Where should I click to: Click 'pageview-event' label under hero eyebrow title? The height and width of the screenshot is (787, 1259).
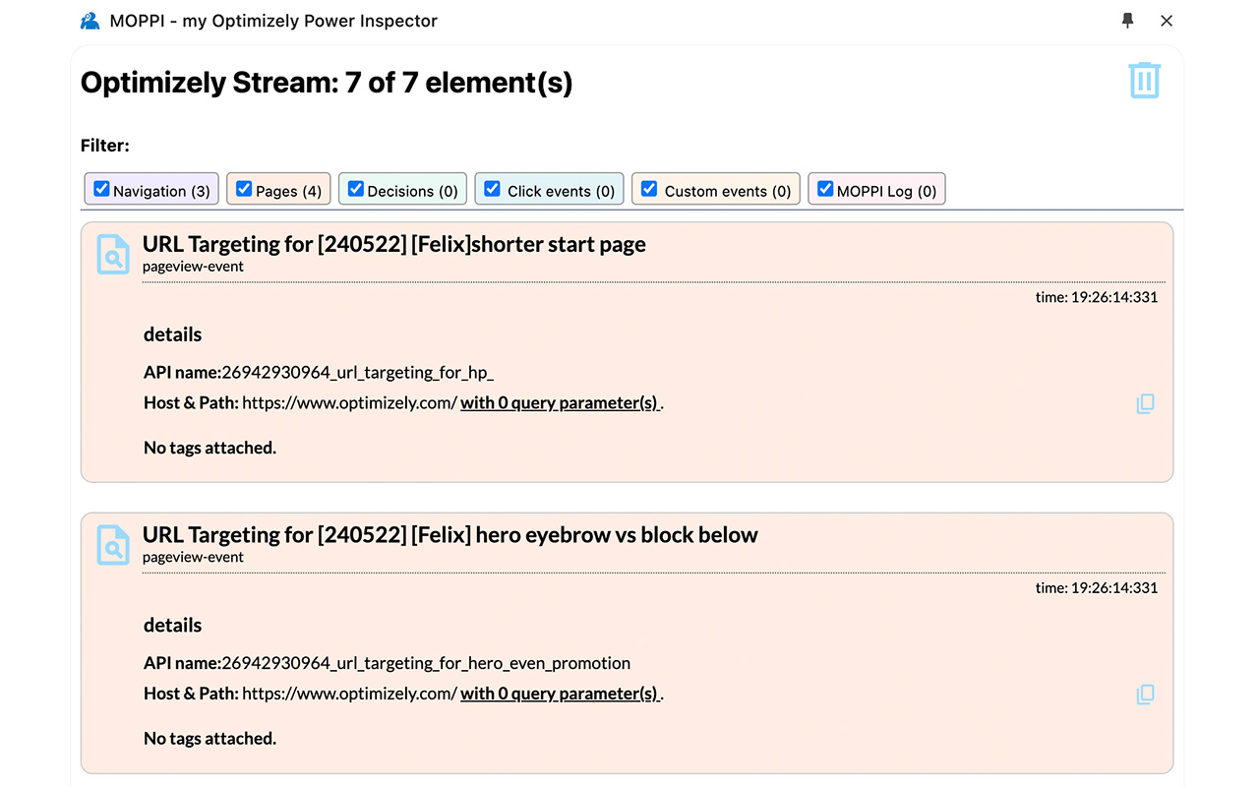[193, 558]
